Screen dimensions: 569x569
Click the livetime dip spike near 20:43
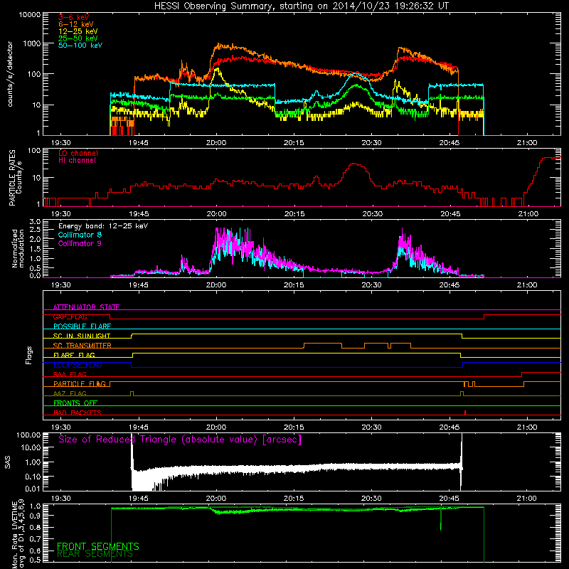441,519
